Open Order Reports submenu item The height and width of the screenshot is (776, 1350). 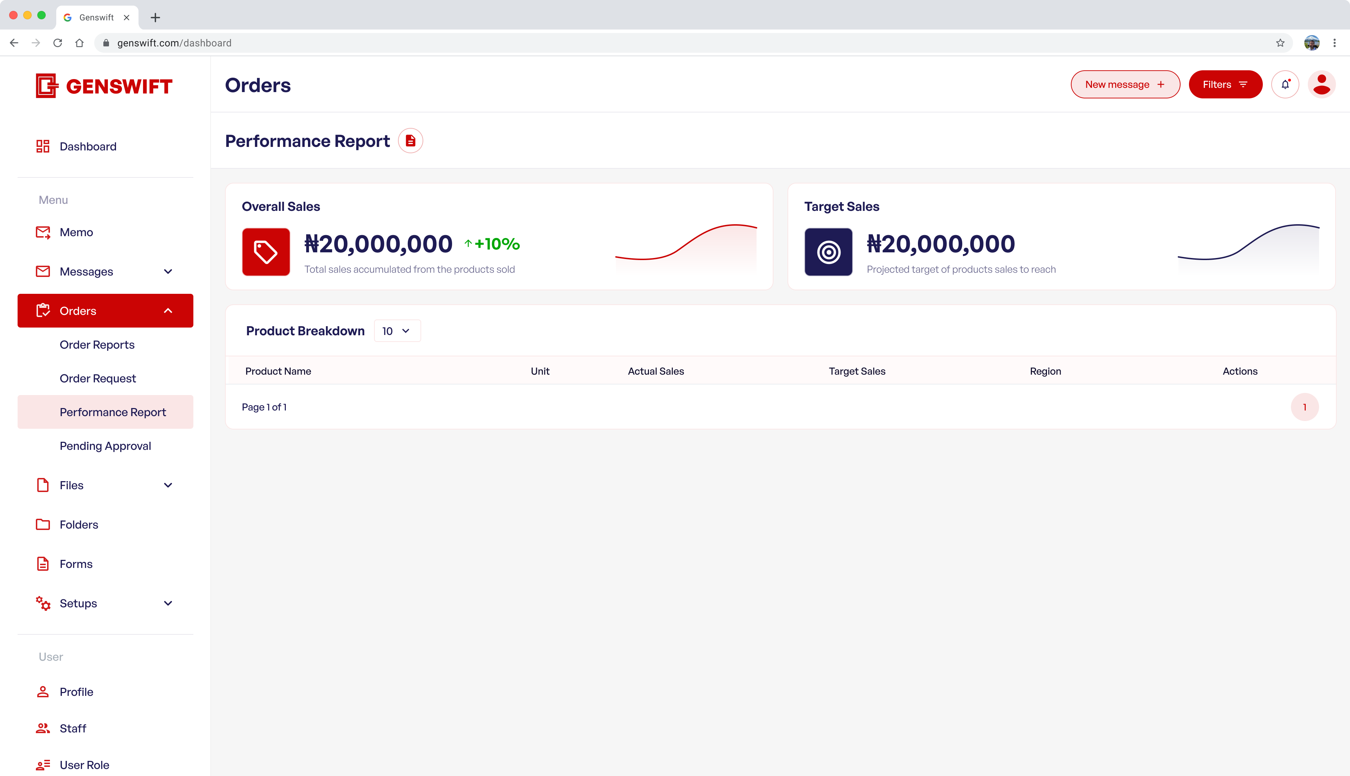coord(97,345)
